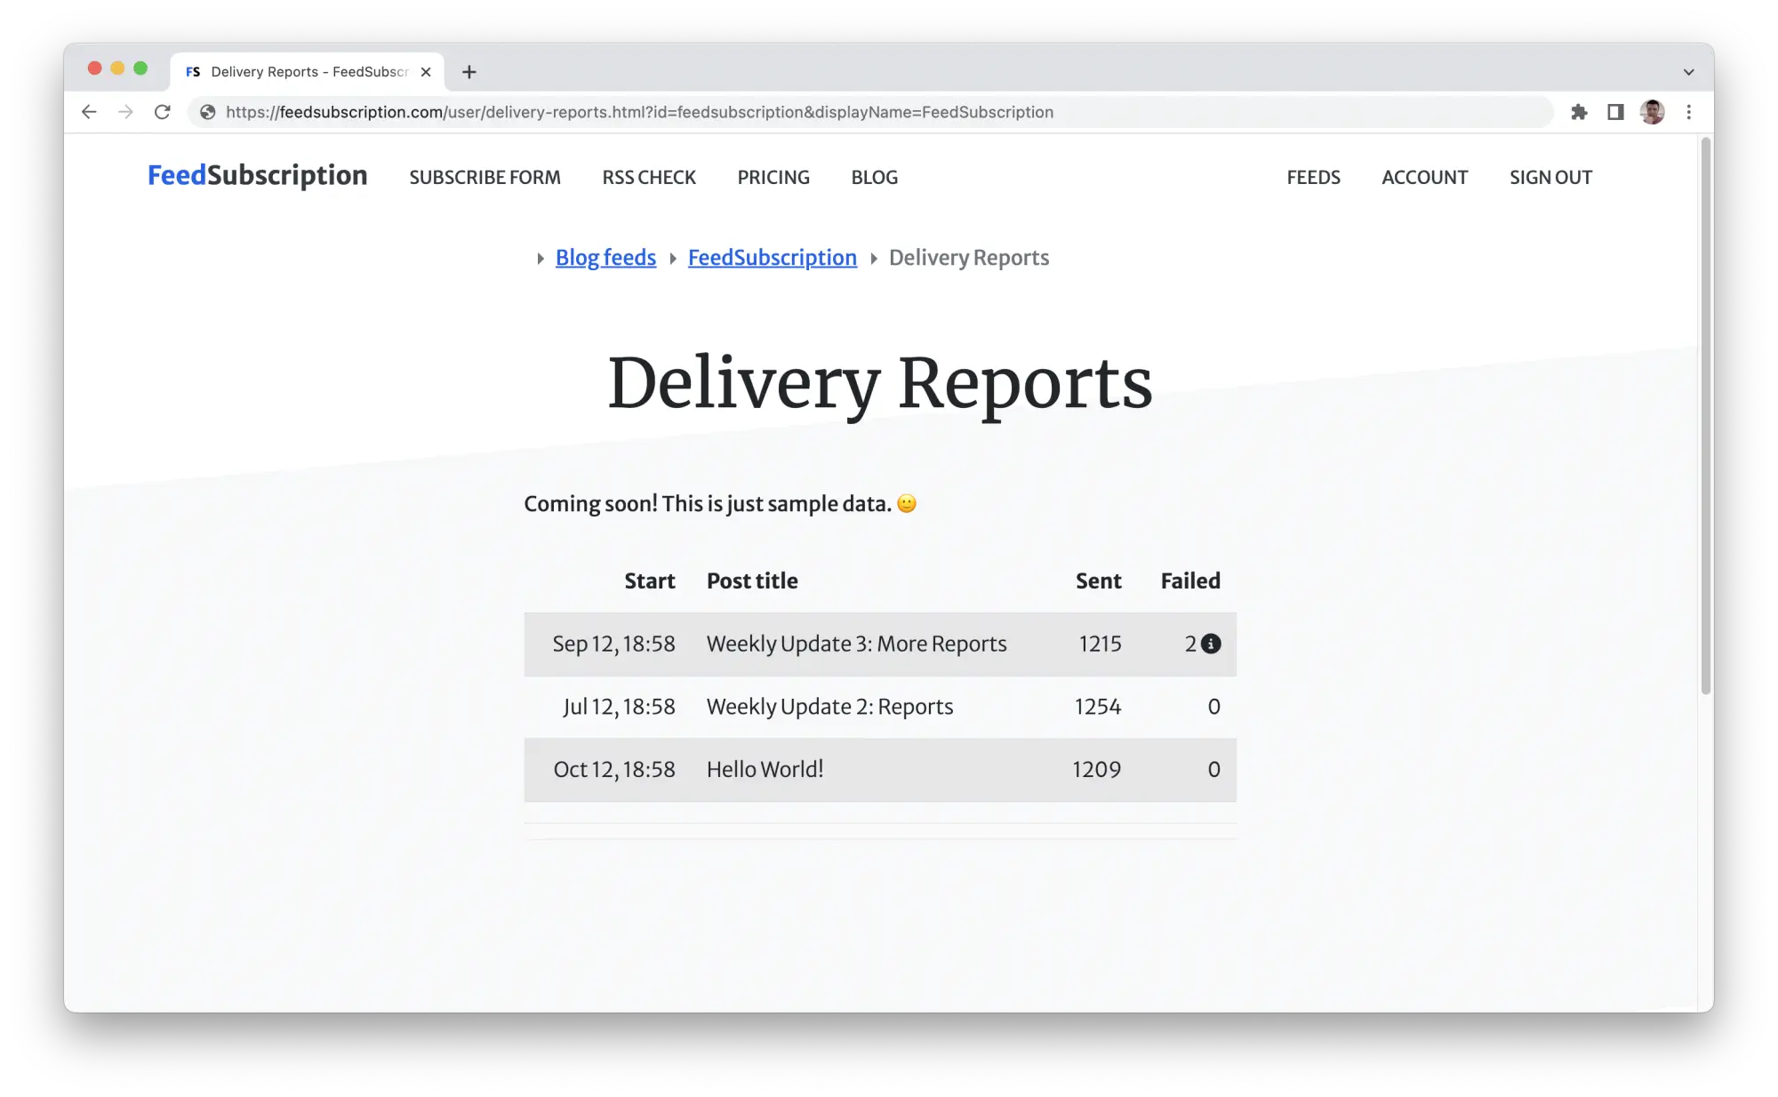The image size is (1778, 1097).
Task: Open a new browser tab
Action: [469, 71]
